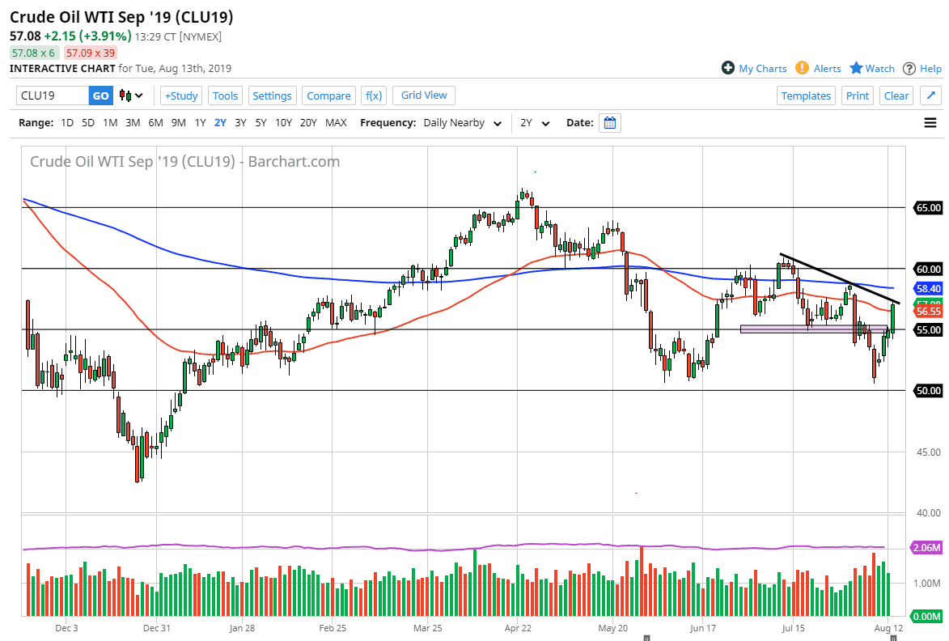The width and height of the screenshot is (949, 641).
Task: Open the chart hamburger menu
Action: (x=930, y=122)
